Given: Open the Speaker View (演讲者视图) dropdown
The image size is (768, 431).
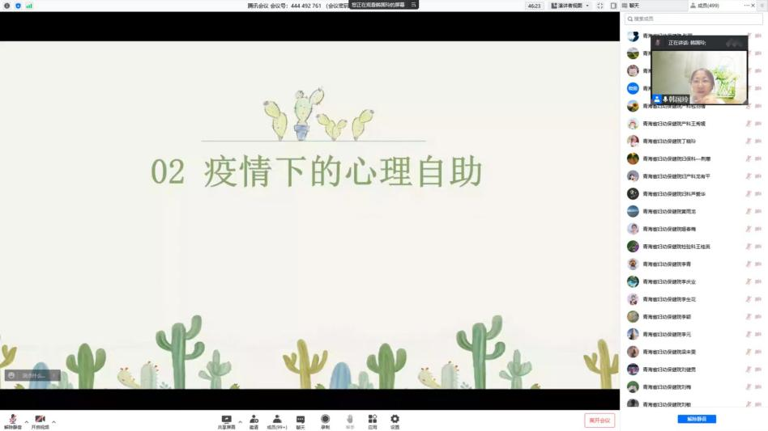Looking at the screenshot, I should coord(570,6).
